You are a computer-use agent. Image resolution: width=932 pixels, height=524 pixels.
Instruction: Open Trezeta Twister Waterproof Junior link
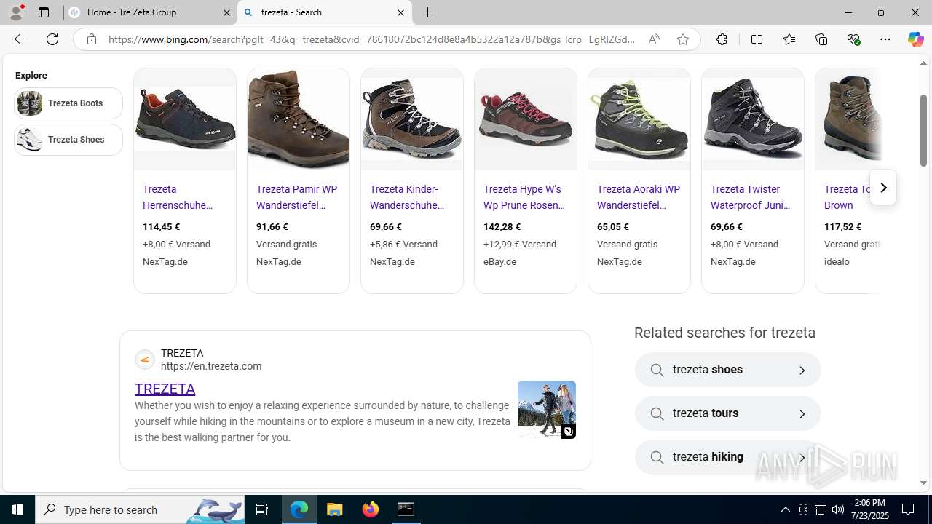750,197
